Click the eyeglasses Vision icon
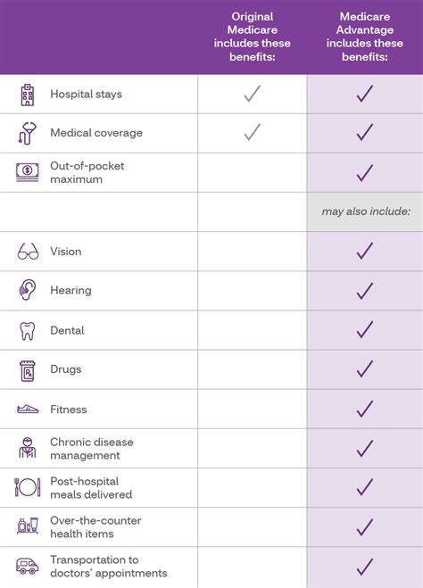The height and width of the screenshot is (588, 423). (28, 252)
